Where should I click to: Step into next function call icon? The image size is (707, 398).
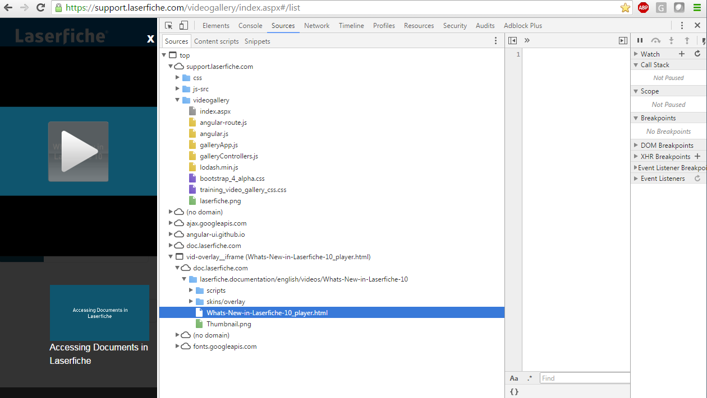[671, 40]
